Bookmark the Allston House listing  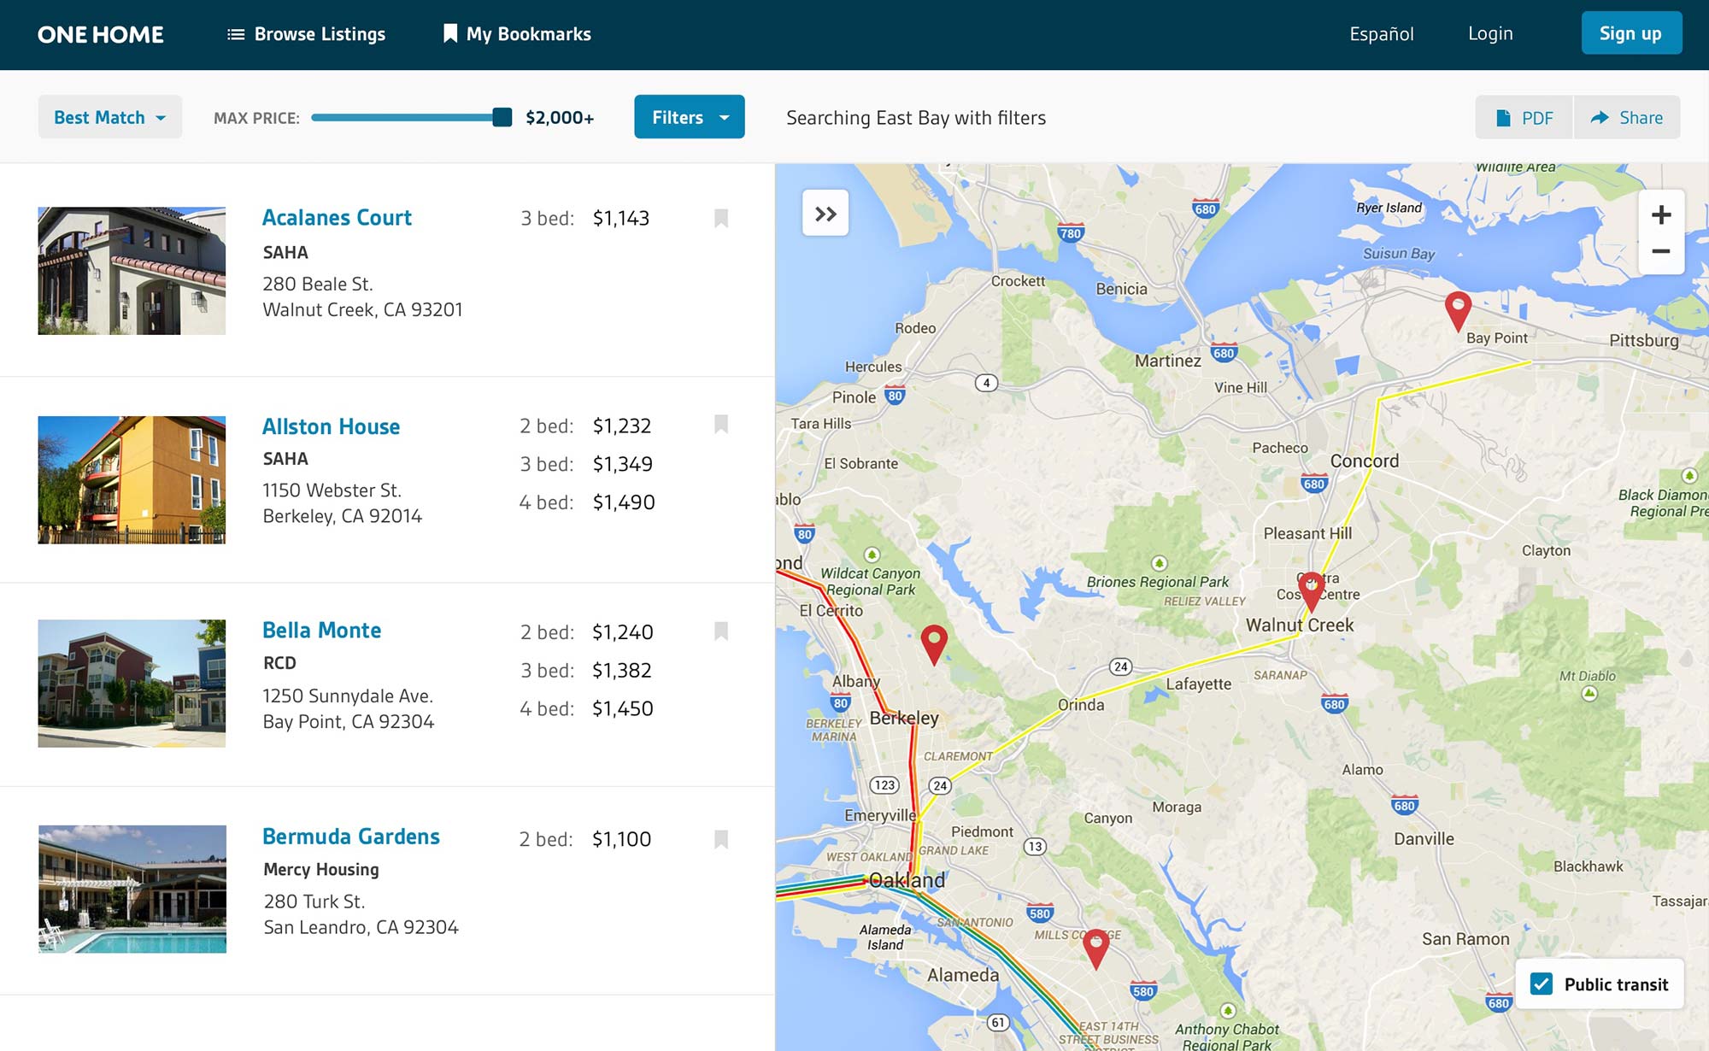pyautogui.click(x=720, y=425)
